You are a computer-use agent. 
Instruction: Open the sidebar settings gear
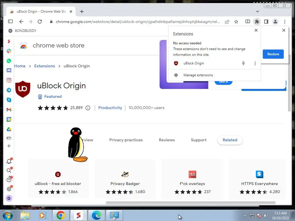click(x=9, y=189)
